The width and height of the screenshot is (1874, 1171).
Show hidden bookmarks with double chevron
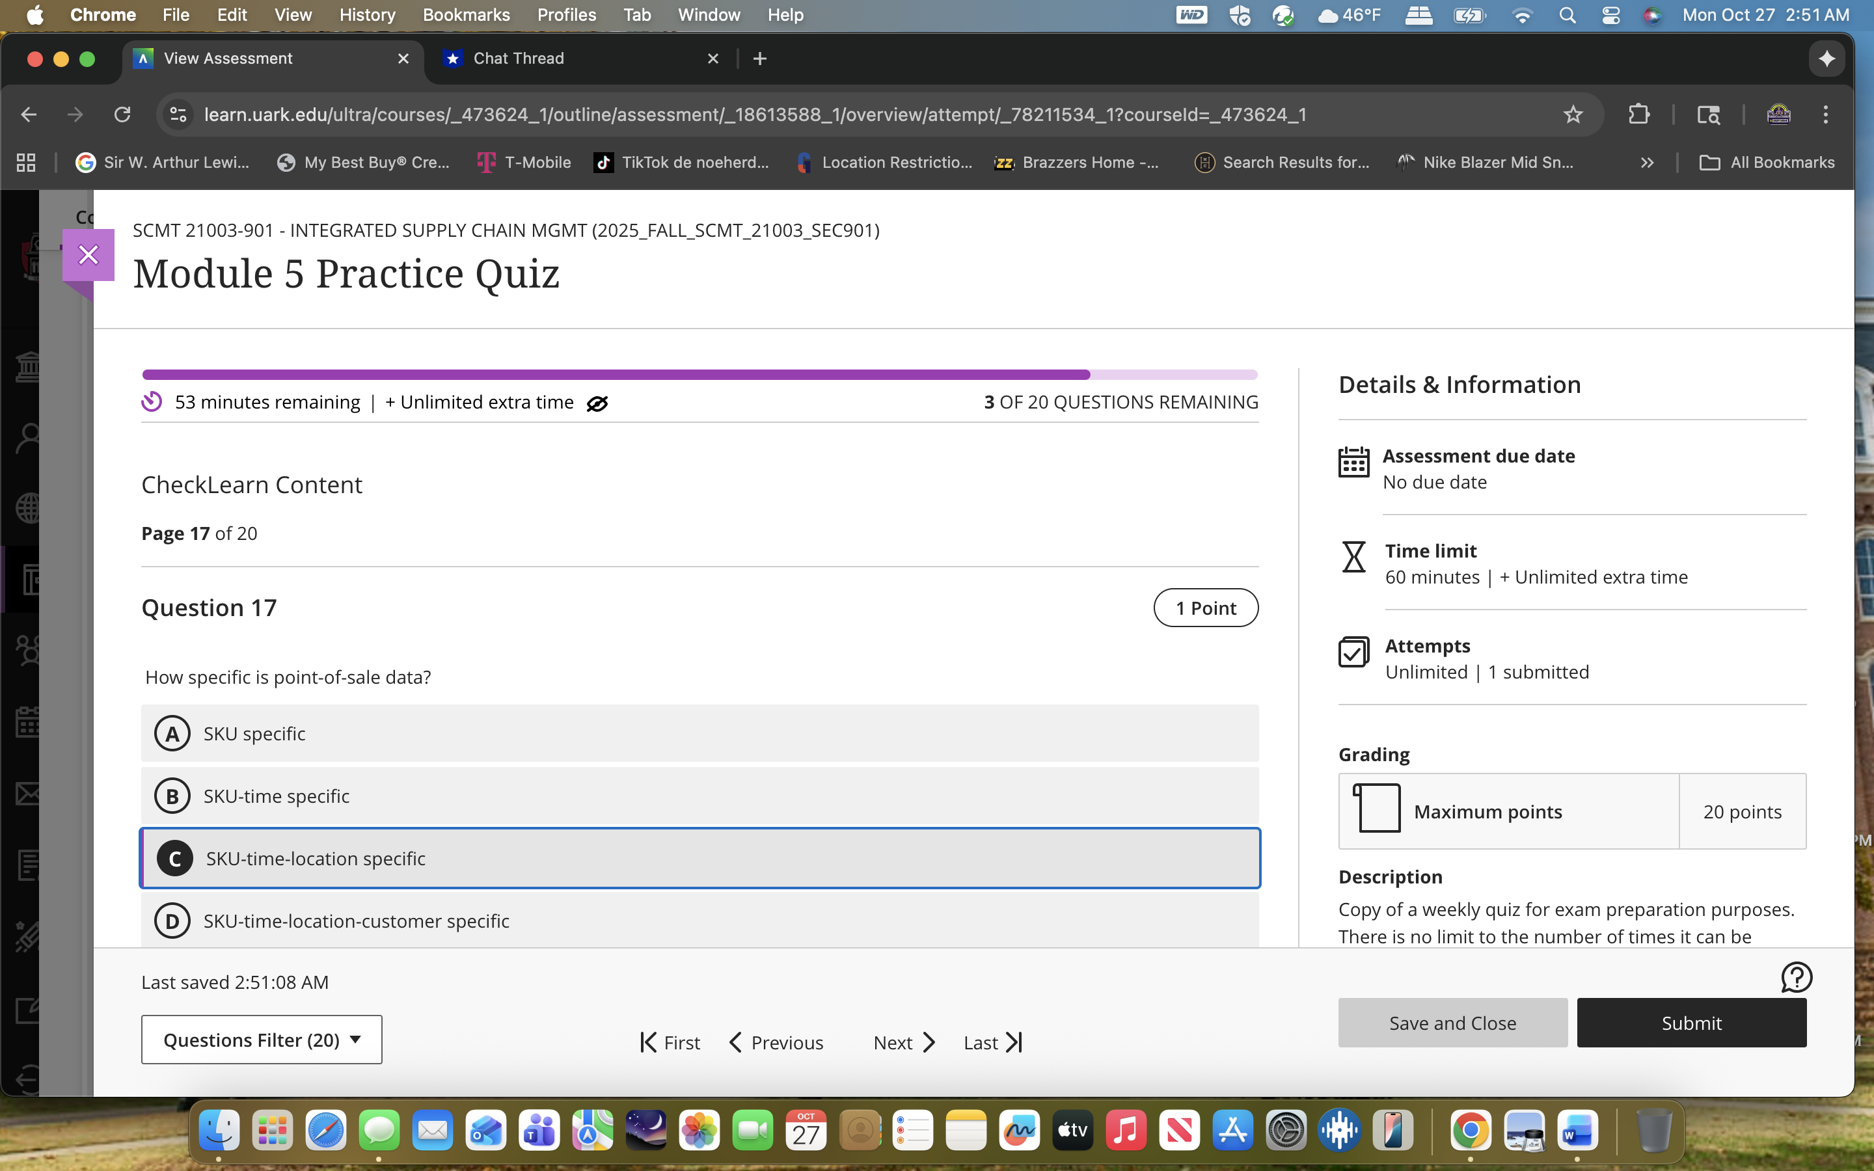[x=1647, y=163]
